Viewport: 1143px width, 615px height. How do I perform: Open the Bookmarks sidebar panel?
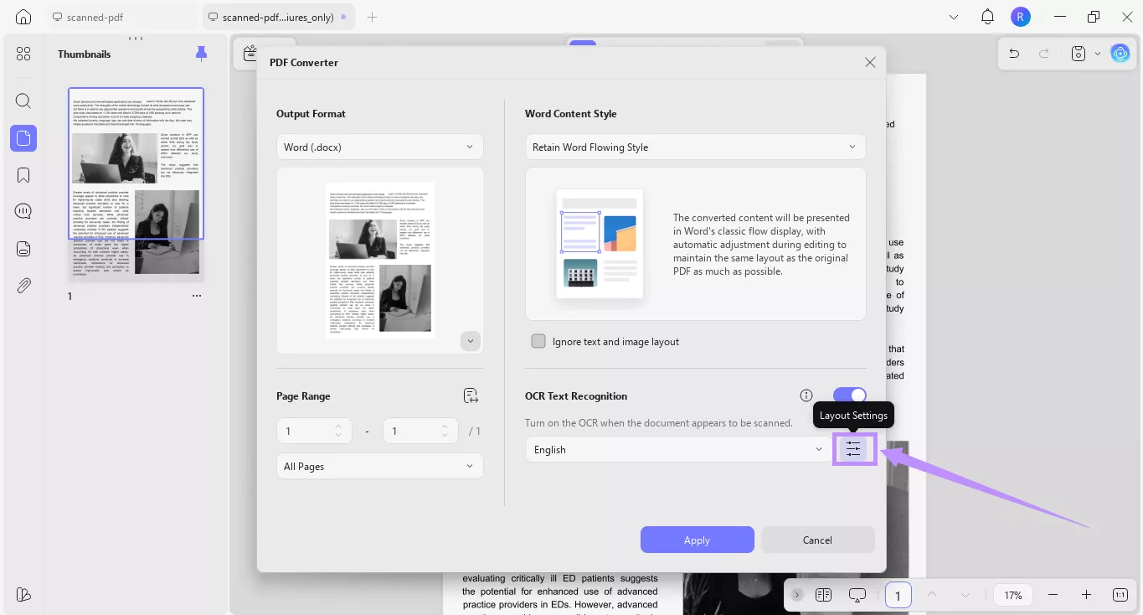click(23, 174)
